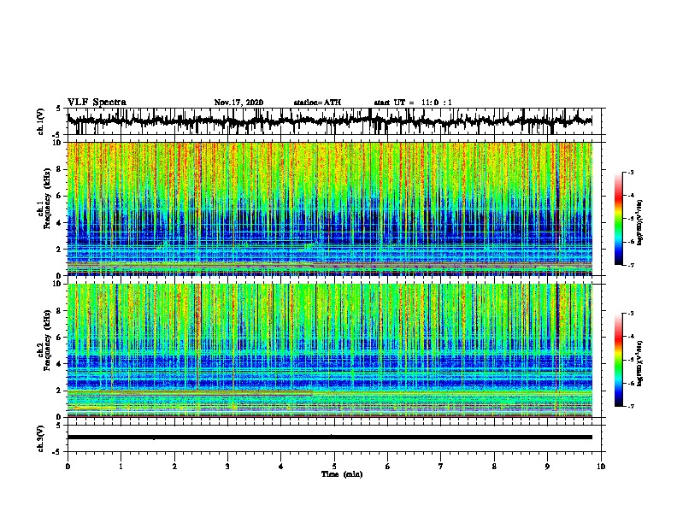Click the ch.1(V) waveform trace panel
Screen dimensions: 677x523
[x=334, y=121]
